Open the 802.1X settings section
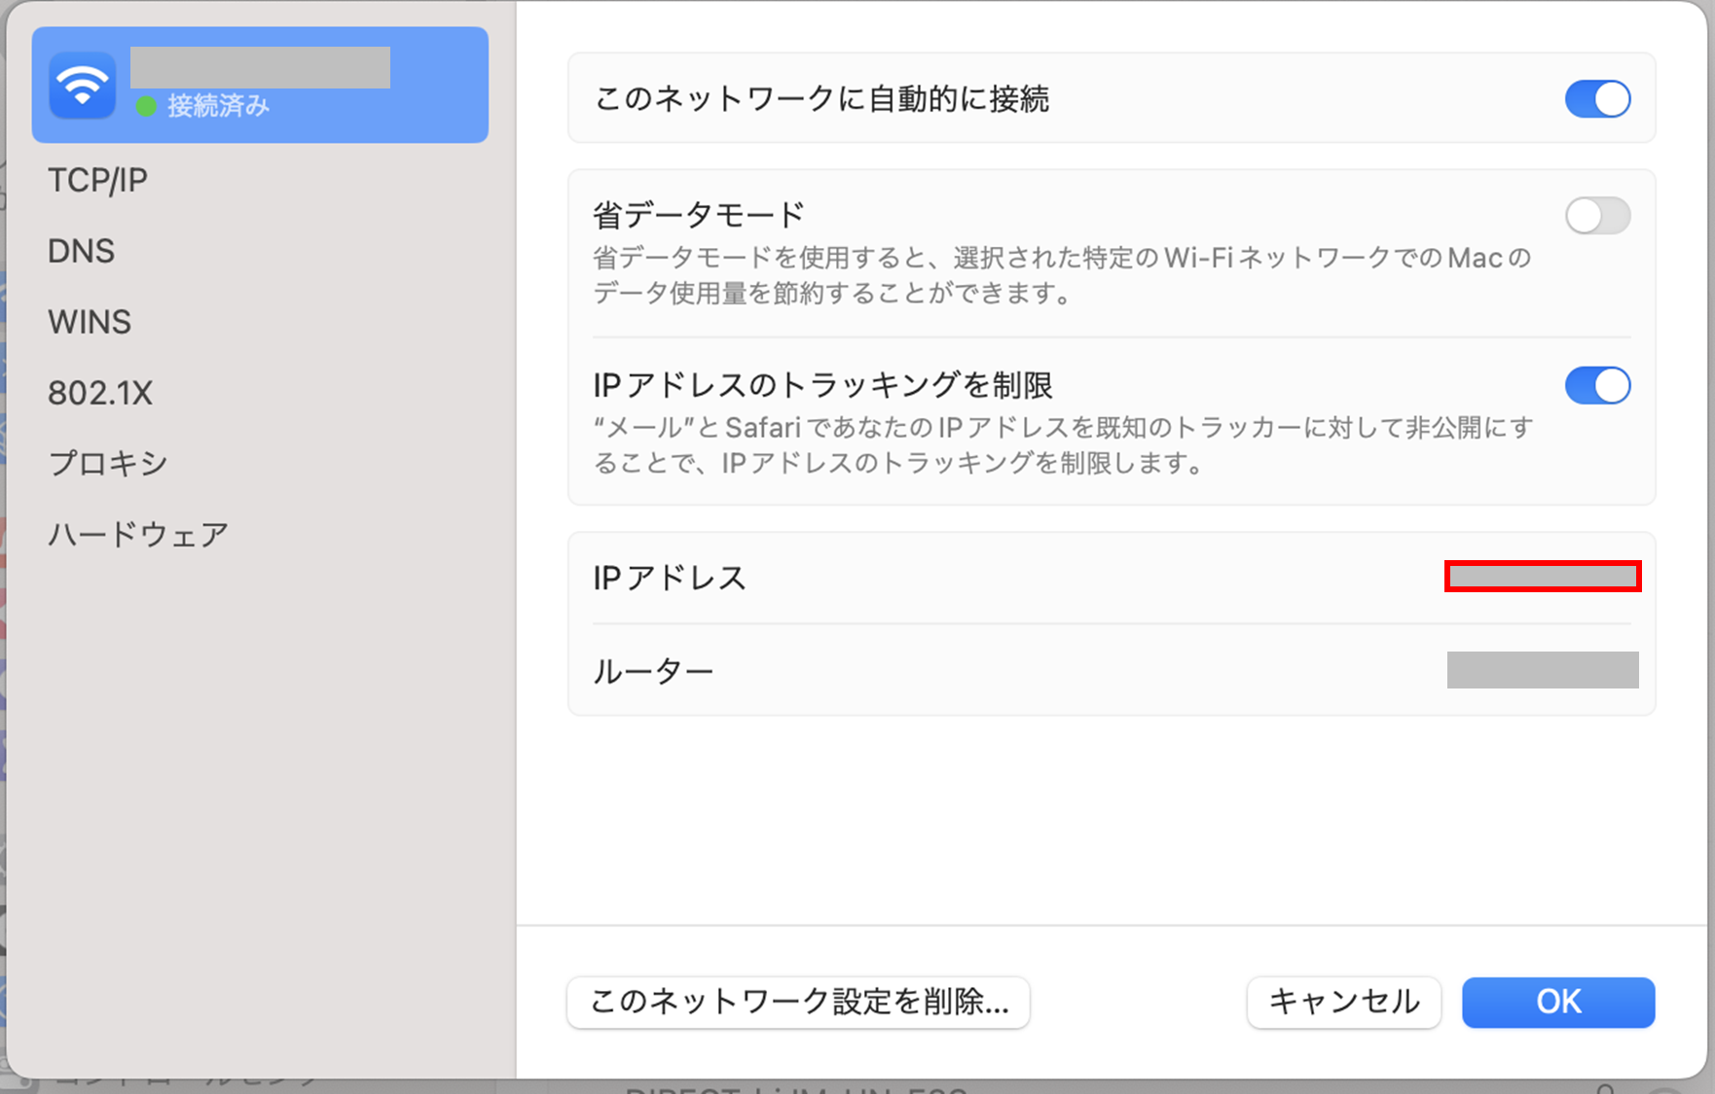The image size is (1715, 1094). (100, 393)
